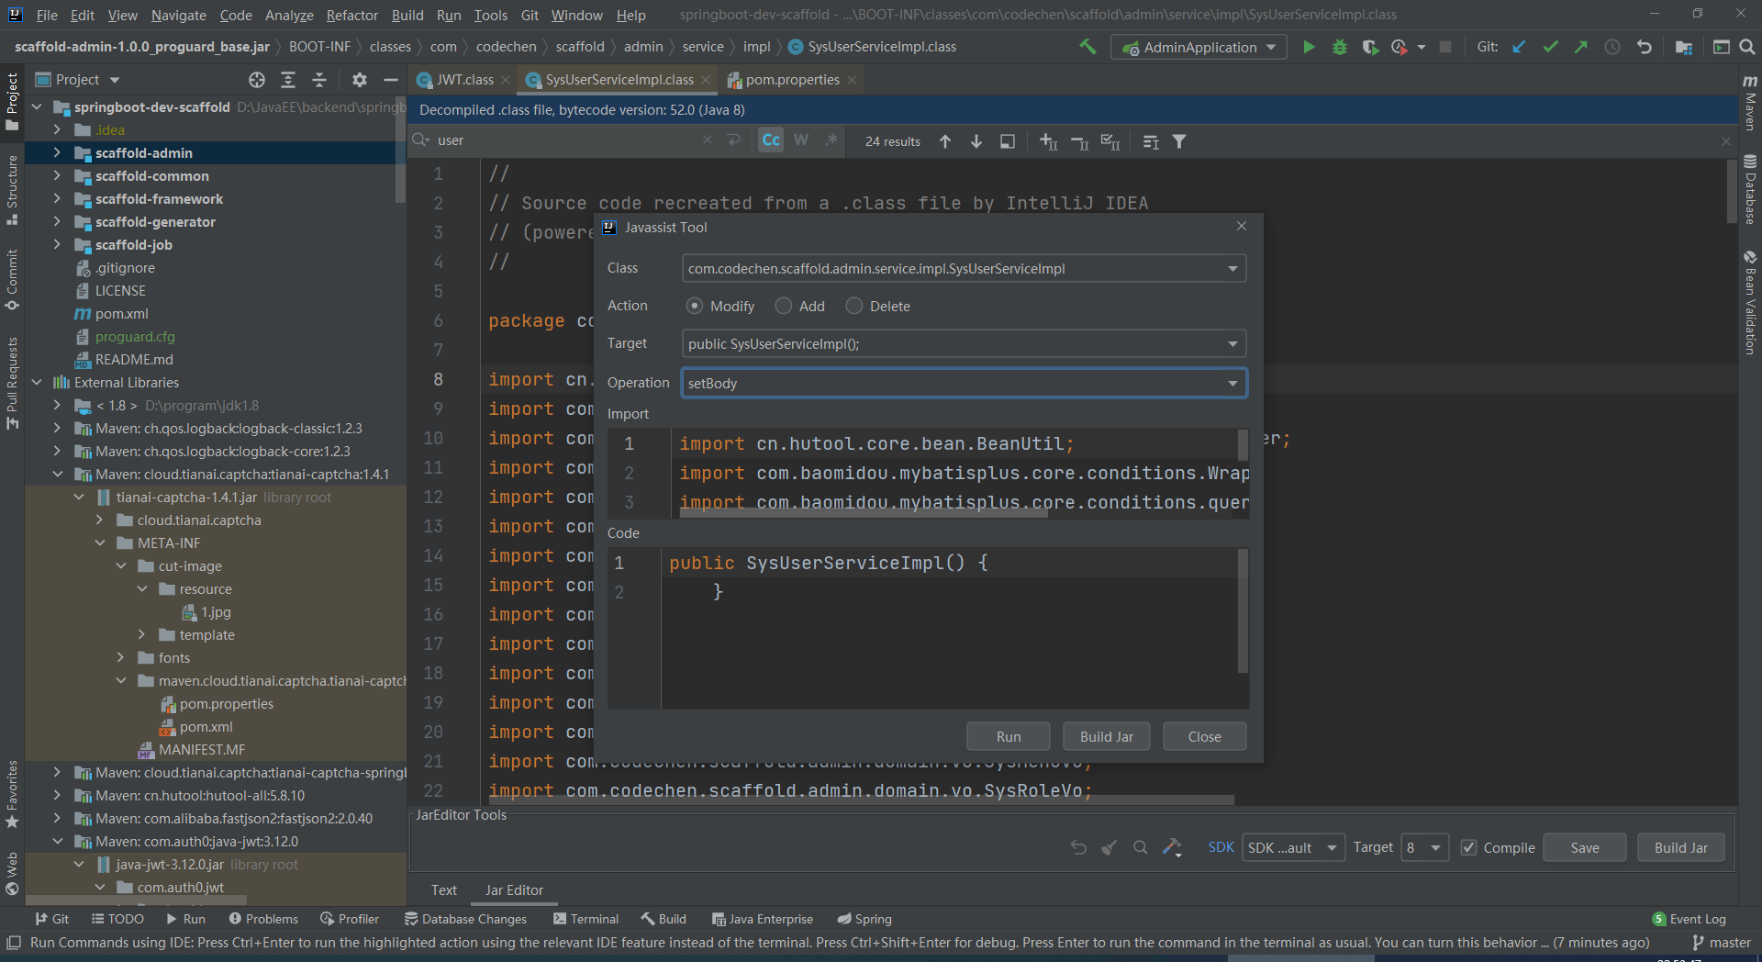Viewport: 1762px width, 962px height.
Task: Click the Build hammer icon
Action: point(1087,47)
